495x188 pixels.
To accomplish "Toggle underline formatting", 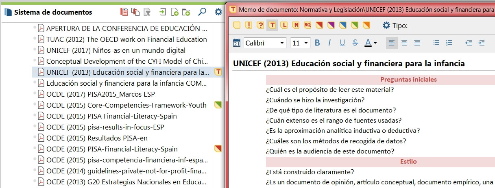I will 342,43.
